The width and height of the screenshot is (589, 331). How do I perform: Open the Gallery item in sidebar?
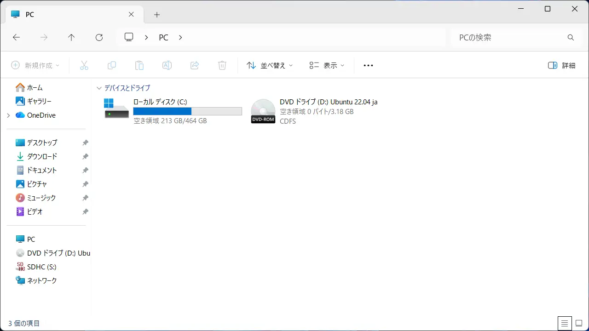coord(39,101)
